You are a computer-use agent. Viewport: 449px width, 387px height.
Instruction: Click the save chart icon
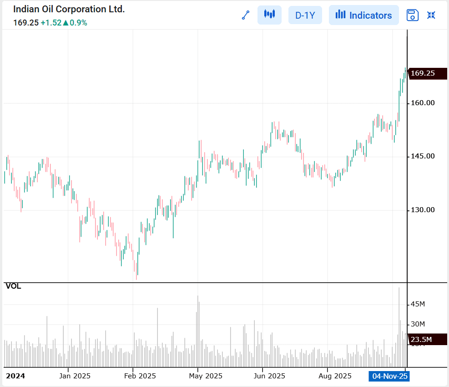[x=412, y=15]
